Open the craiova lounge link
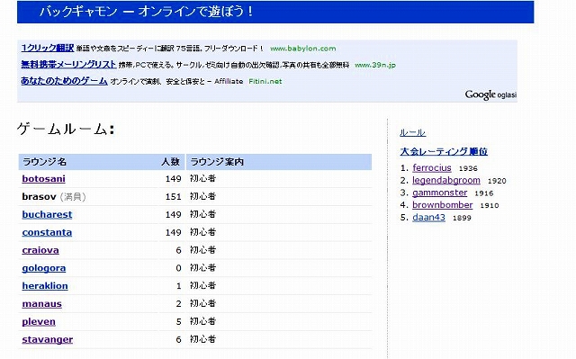This screenshot has height=359, width=576. pyautogui.click(x=40, y=250)
